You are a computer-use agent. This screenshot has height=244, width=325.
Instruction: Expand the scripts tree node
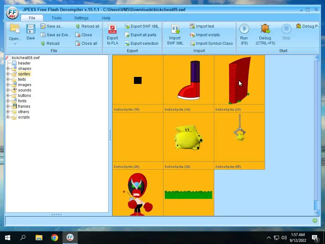tap(8, 117)
